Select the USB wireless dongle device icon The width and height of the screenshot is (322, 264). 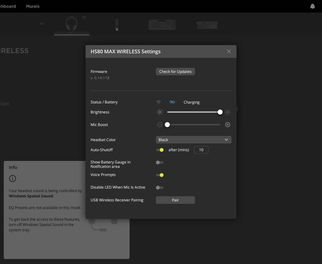(x=117, y=25)
